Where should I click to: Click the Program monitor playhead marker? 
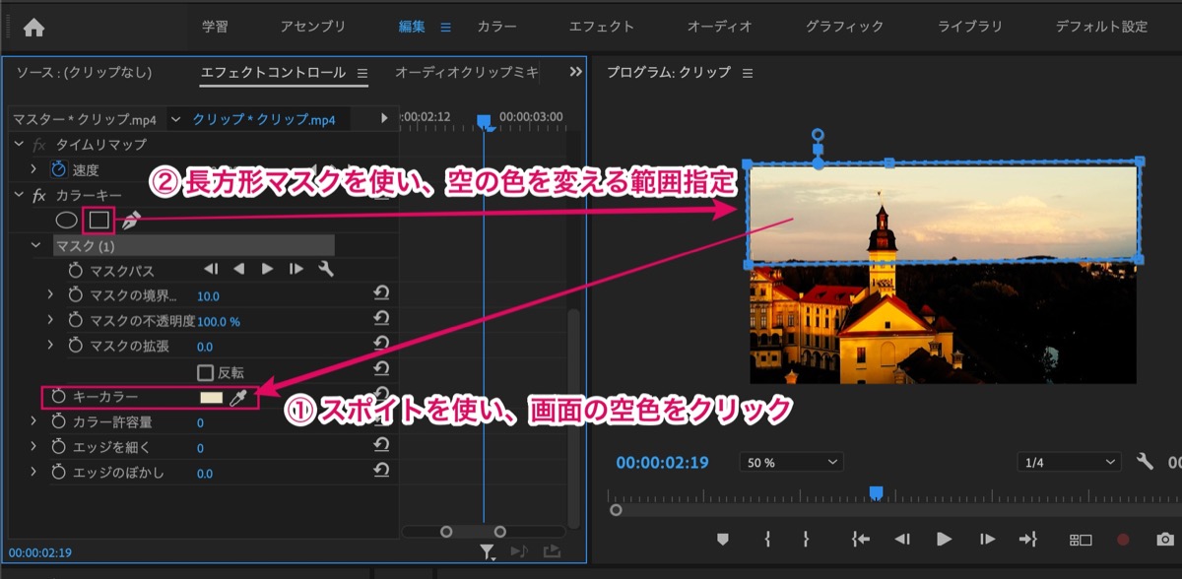coord(876,492)
